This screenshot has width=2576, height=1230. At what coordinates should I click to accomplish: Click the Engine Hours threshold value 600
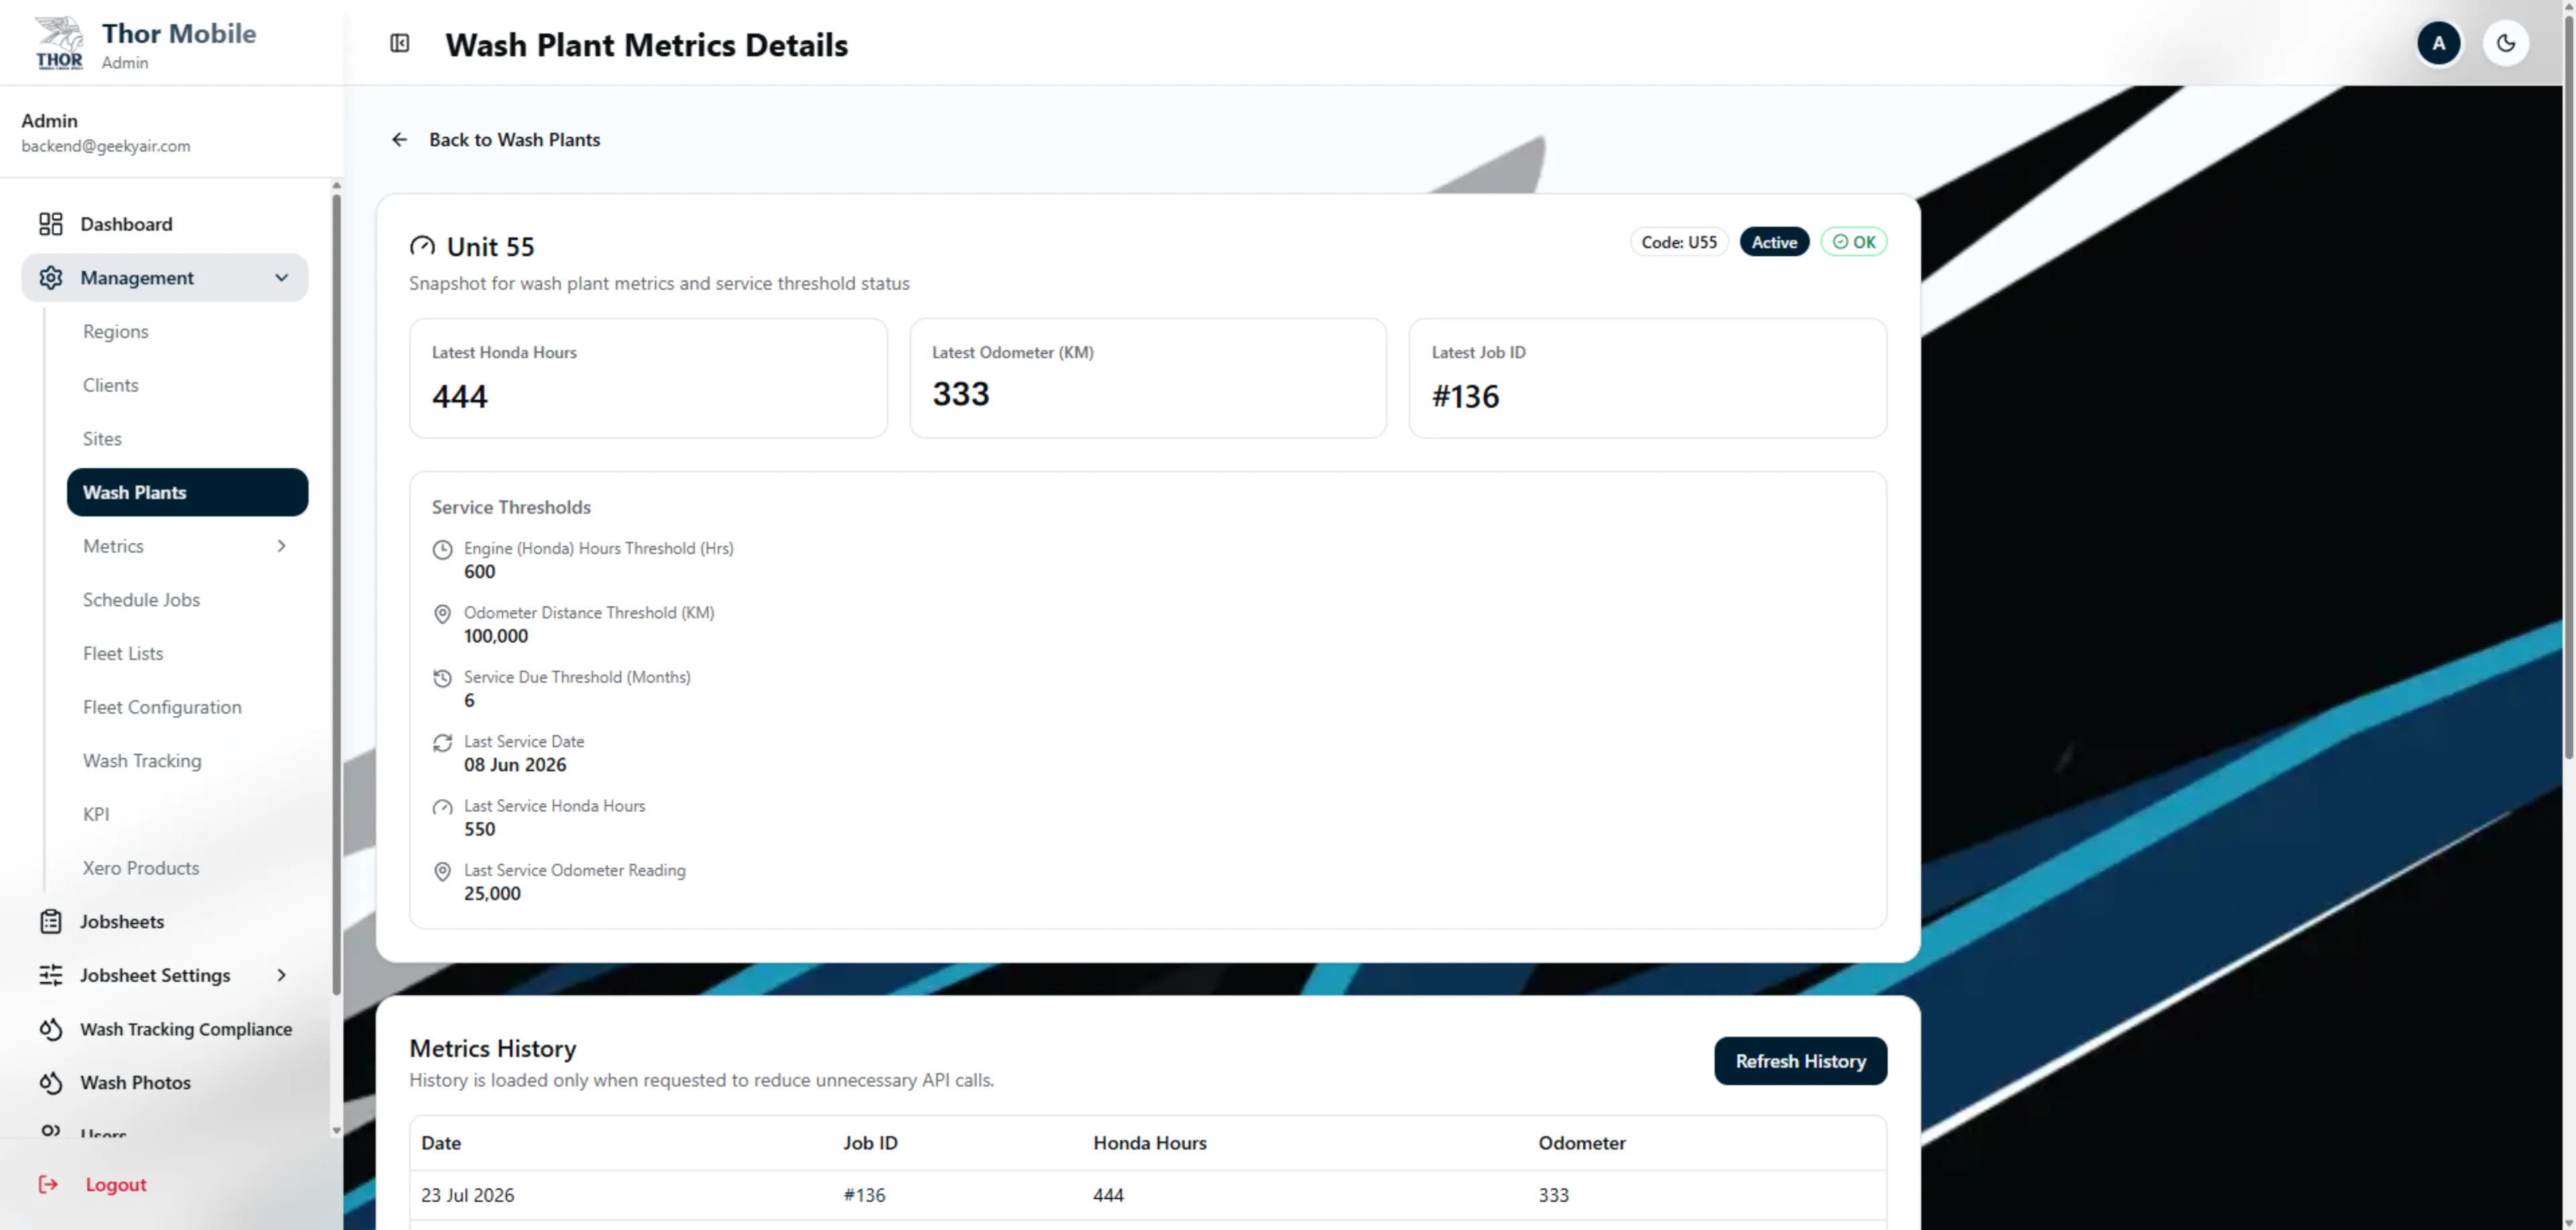(479, 572)
